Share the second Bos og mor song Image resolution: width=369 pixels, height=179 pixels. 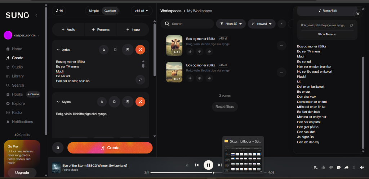click(209, 78)
